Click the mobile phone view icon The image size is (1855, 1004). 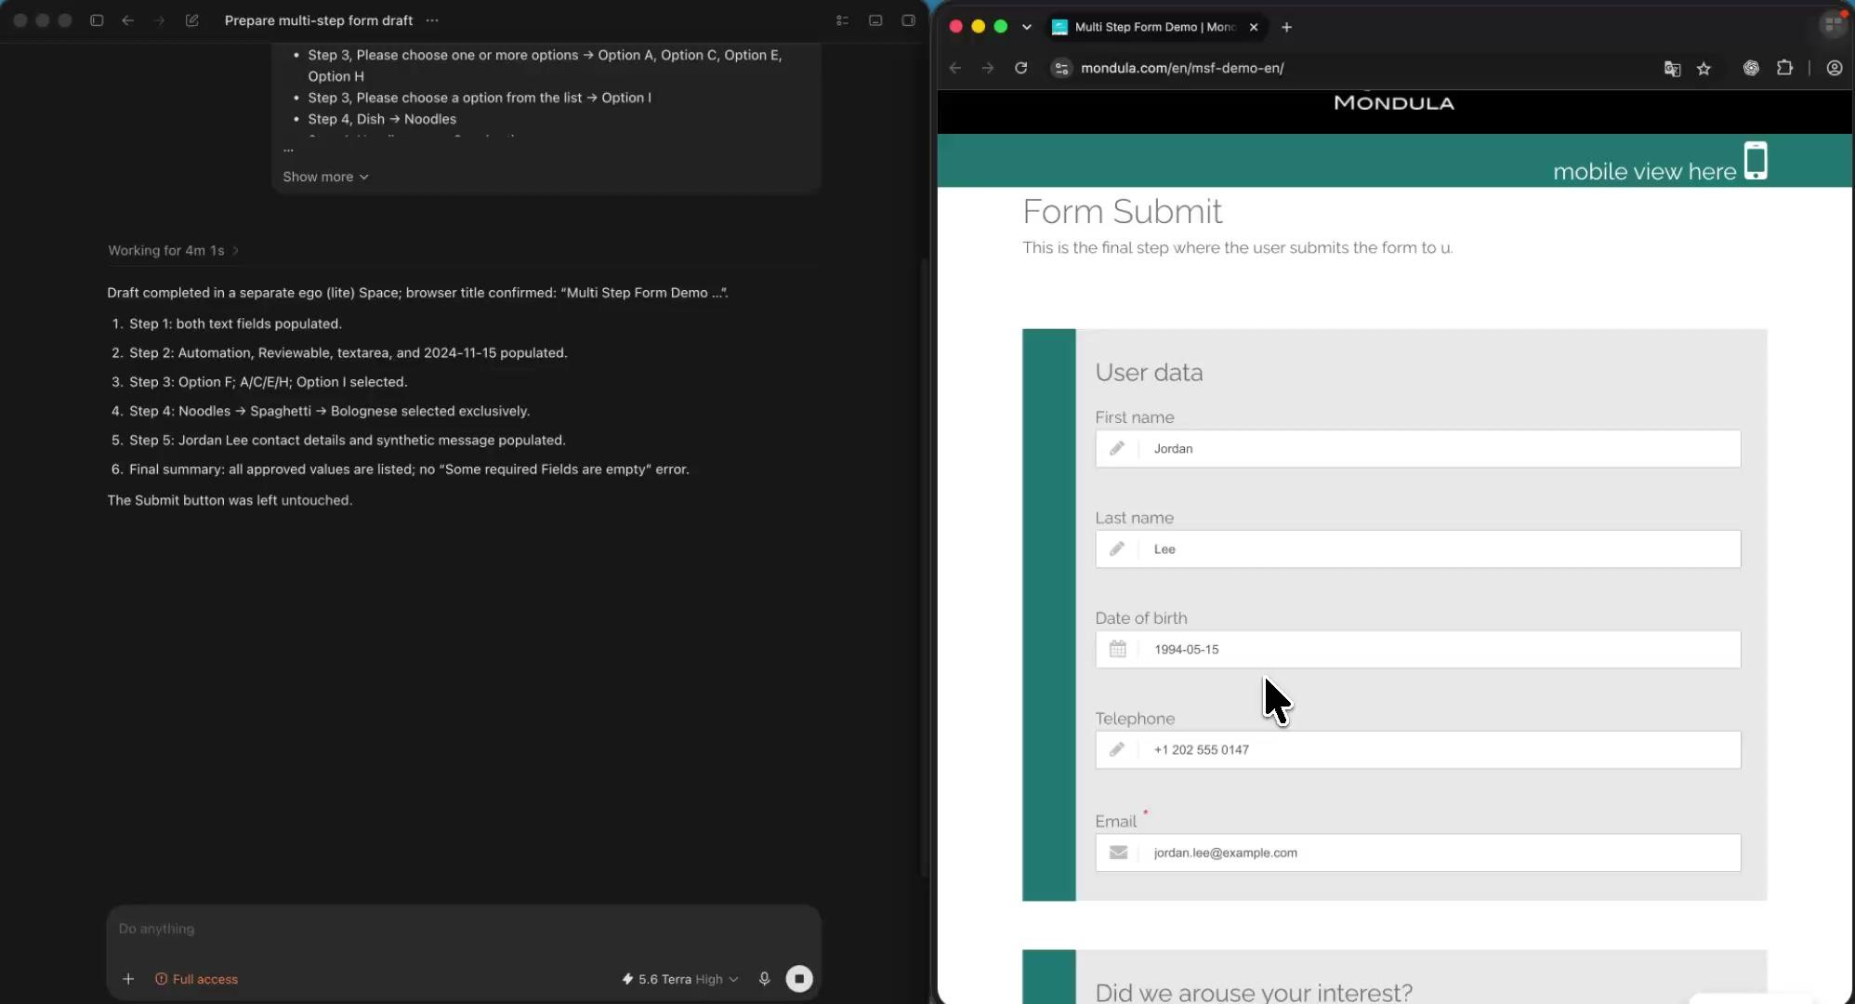tap(1756, 161)
